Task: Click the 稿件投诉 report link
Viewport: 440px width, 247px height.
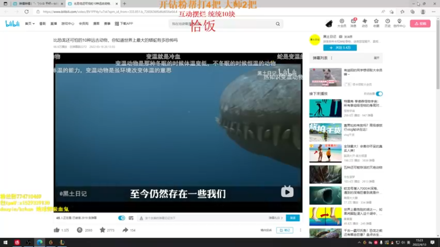Action: (x=266, y=230)
